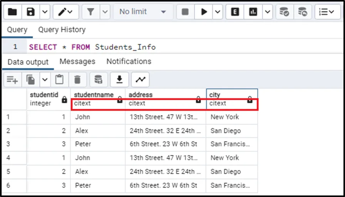
Task: Click the Commit database icon
Action: (x=284, y=12)
